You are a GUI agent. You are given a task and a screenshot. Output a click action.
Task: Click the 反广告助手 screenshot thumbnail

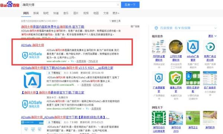(x=210, y=78)
